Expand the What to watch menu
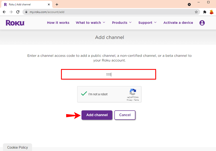The image size is (216, 151). (x=90, y=23)
